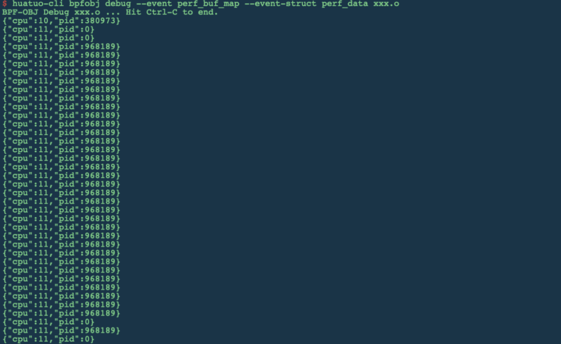Click first output line with pid 0

48,29
